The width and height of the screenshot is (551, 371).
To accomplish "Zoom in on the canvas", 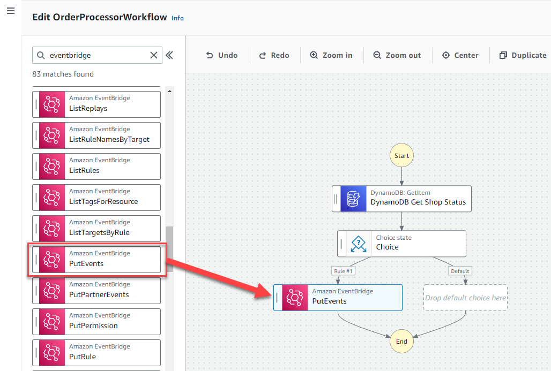I will click(331, 55).
